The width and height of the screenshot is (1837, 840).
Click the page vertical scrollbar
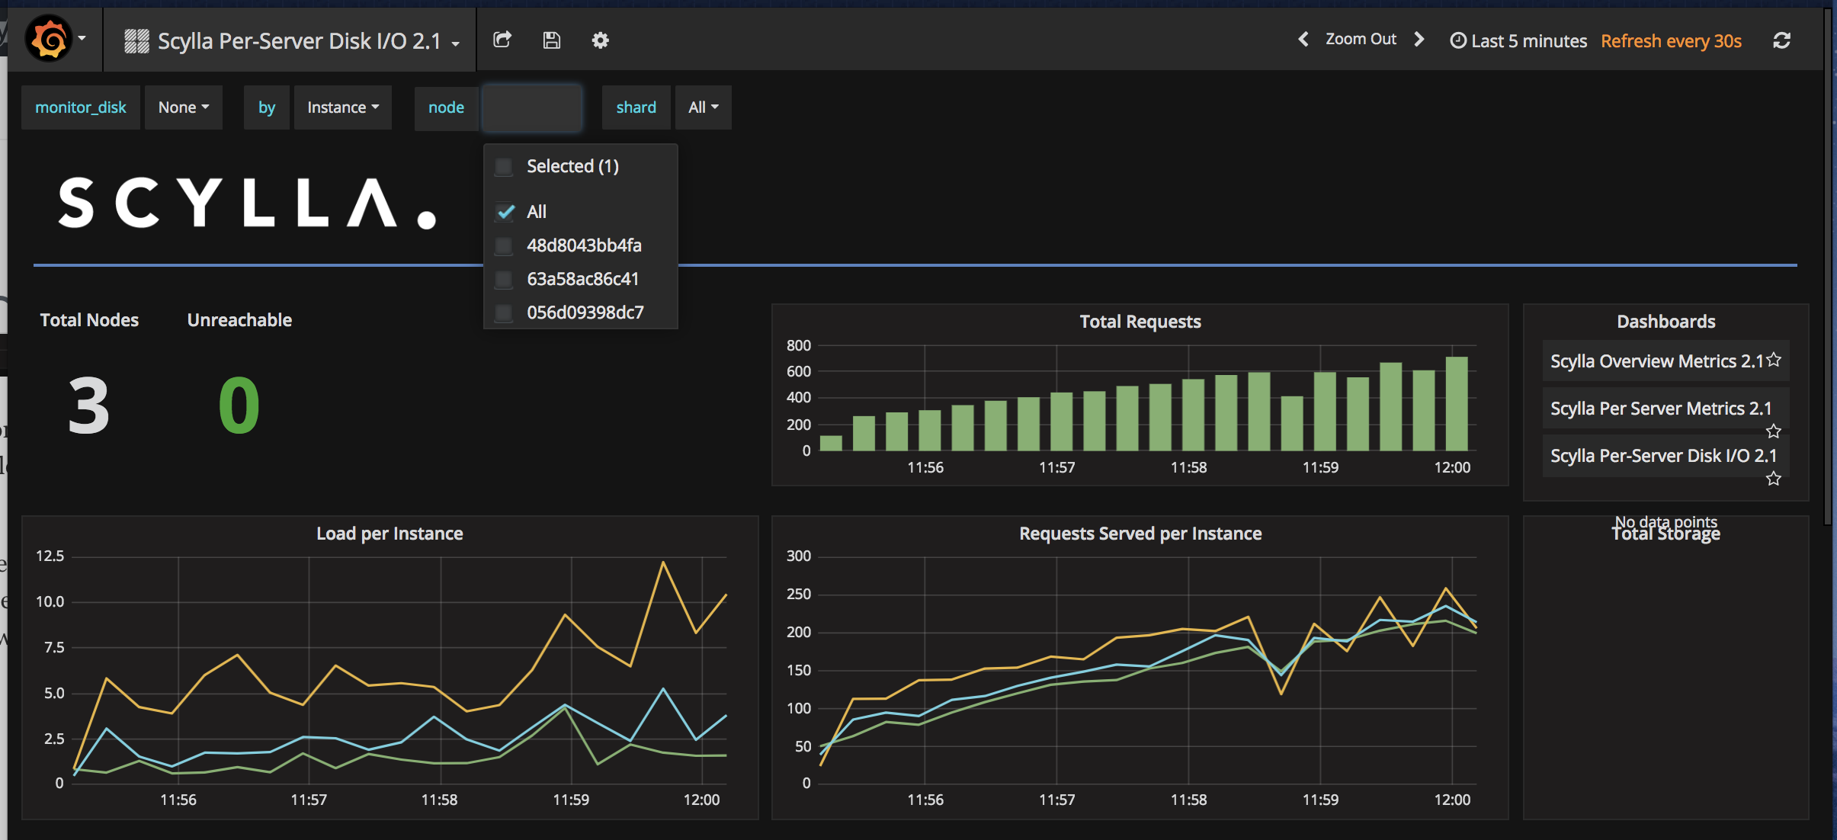[x=1828, y=267]
